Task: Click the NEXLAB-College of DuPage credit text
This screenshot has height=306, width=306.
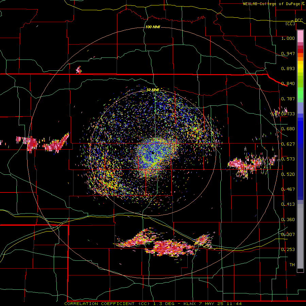Action: click(271, 4)
